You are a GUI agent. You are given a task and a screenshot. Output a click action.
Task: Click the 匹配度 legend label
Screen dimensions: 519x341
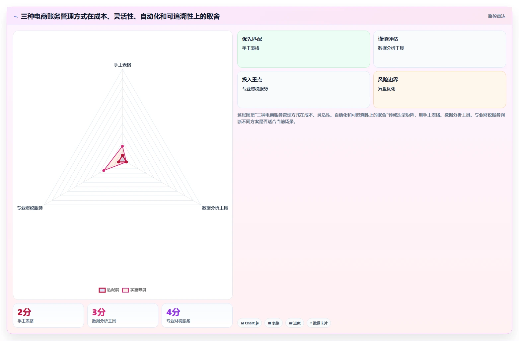click(113, 290)
